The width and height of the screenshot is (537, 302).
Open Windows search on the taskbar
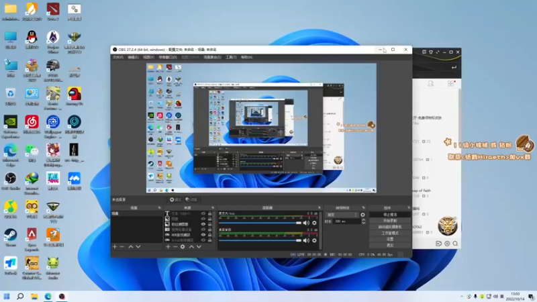[x=20, y=296]
